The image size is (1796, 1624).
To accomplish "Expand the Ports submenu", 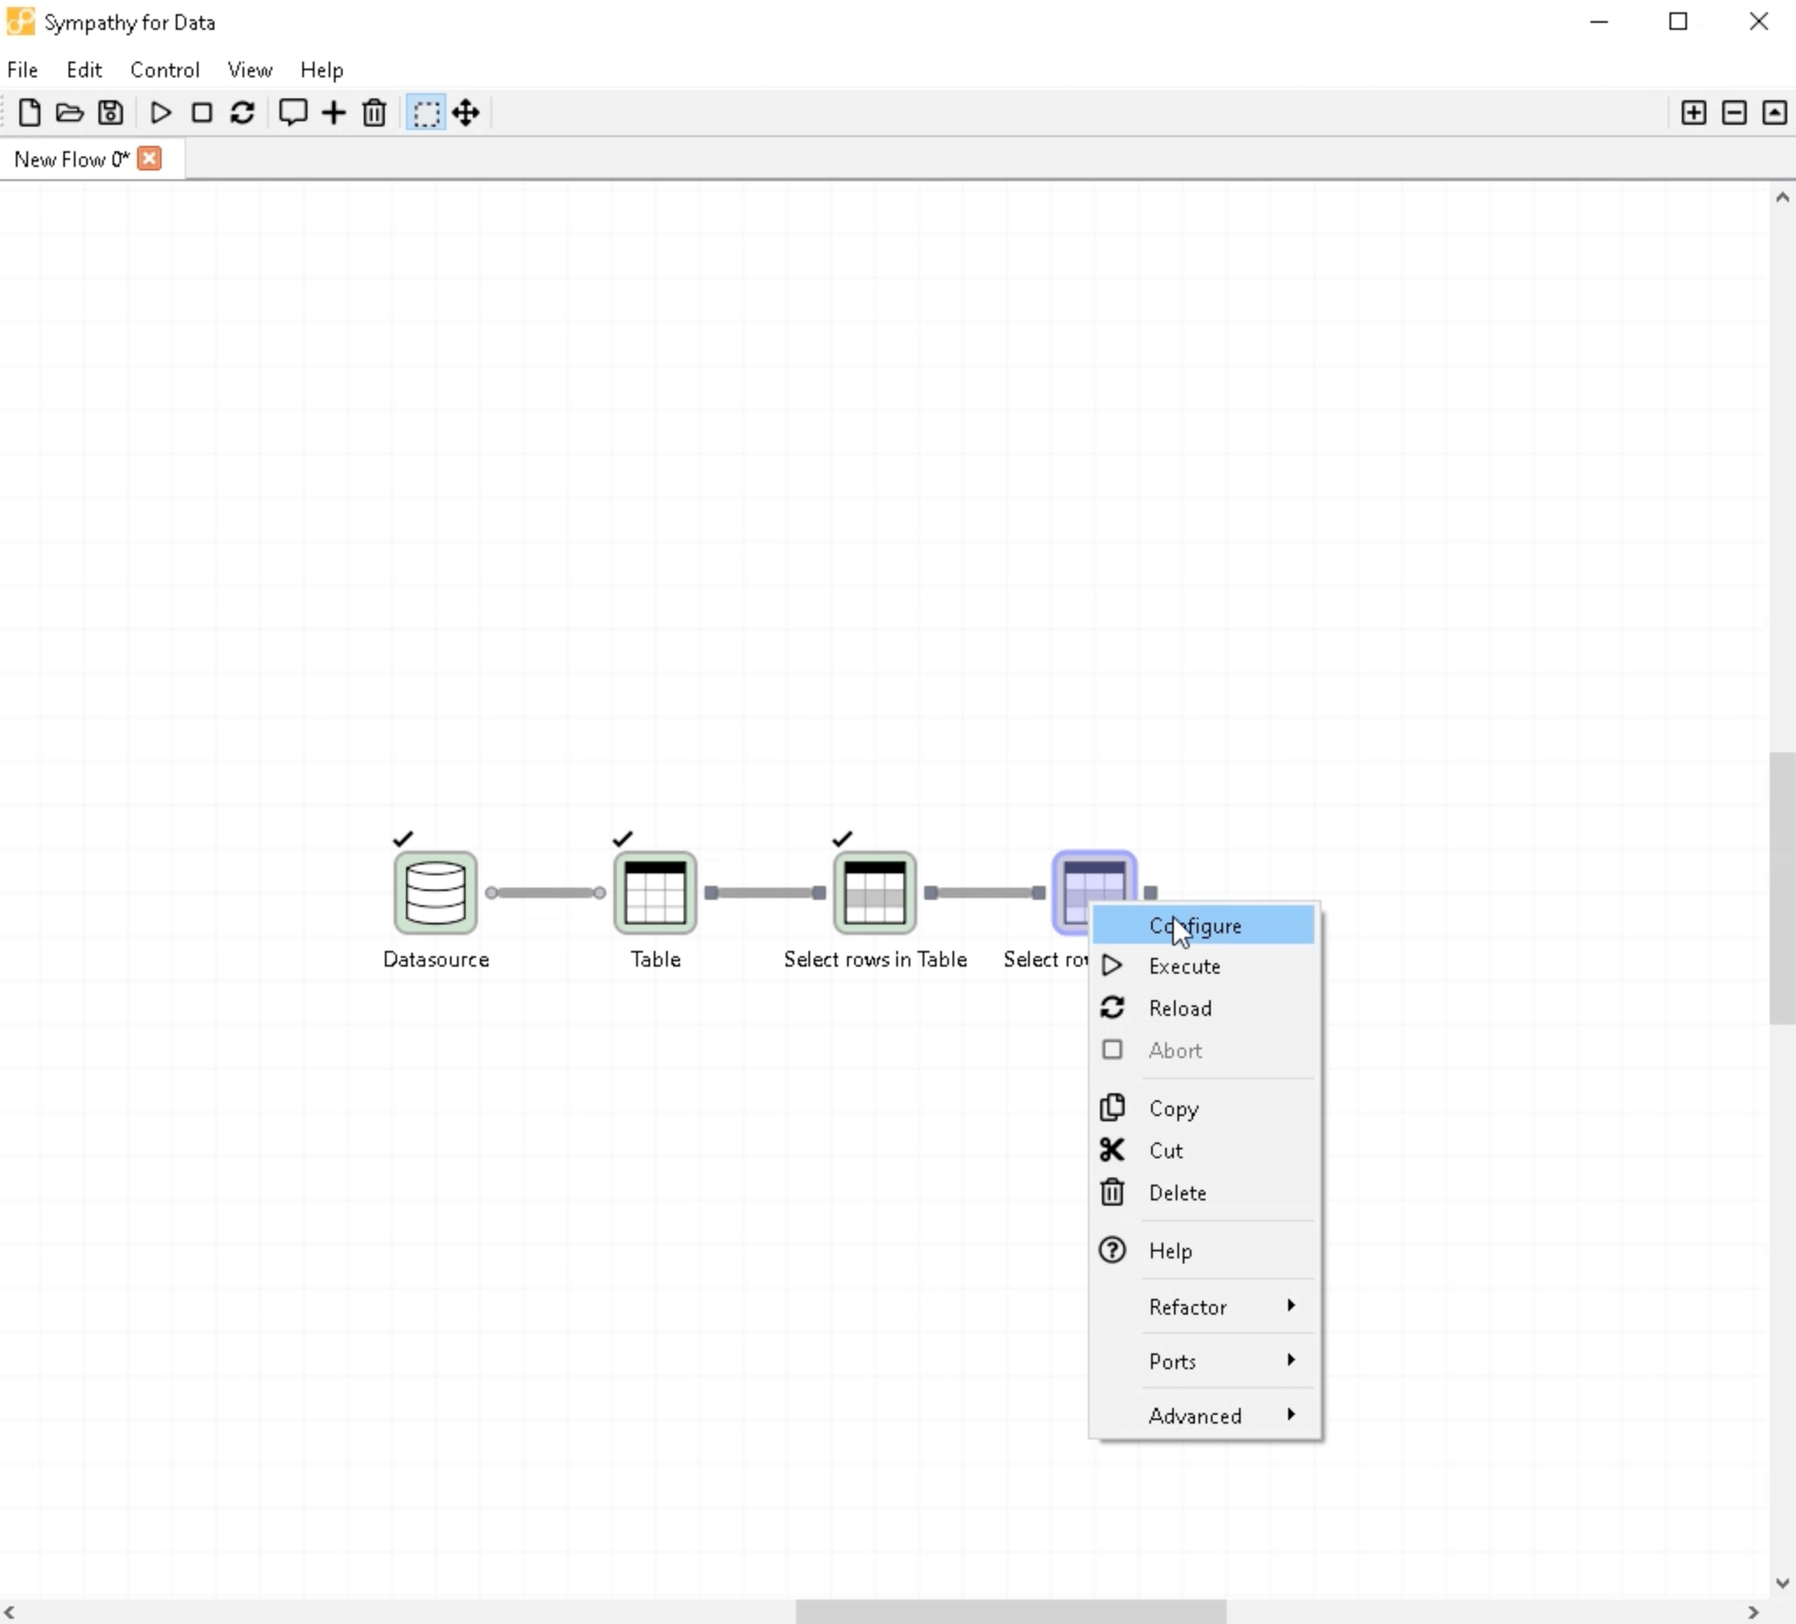I will (1204, 1361).
